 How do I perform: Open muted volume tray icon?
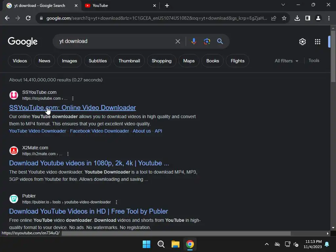pos(296,244)
